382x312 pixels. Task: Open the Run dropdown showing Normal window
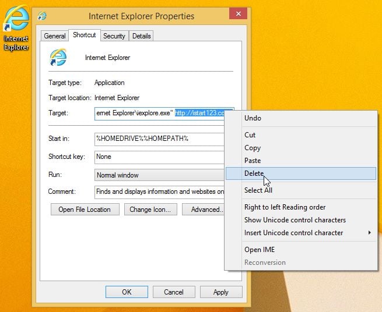tap(159, 175)
